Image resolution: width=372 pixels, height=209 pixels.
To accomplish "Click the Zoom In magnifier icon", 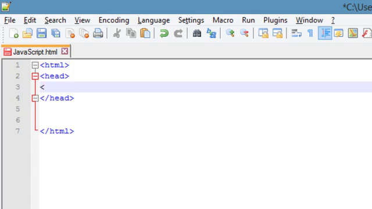I will [230, 33].
